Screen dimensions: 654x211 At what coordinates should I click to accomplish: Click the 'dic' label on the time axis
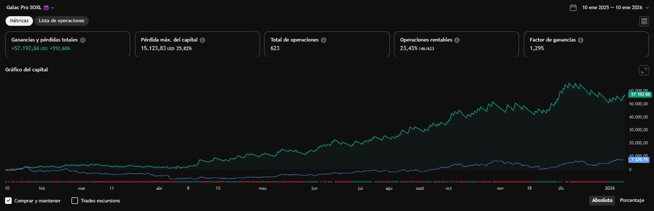[561, 188]
